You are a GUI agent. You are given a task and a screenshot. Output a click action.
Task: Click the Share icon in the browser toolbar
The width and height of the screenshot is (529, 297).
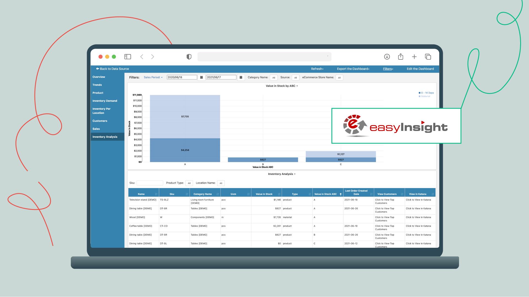tap(401, 57)
